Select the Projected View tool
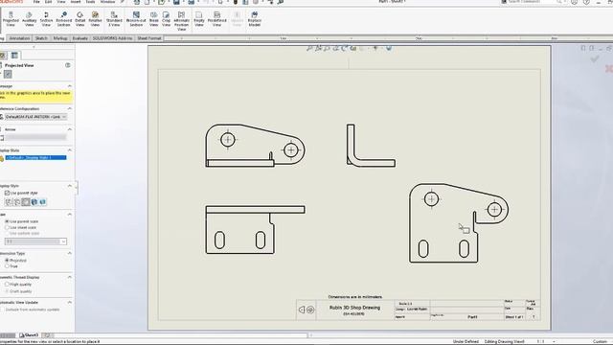 11,19
